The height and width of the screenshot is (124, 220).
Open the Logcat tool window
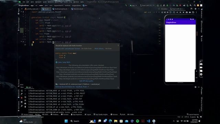(88, 114)
